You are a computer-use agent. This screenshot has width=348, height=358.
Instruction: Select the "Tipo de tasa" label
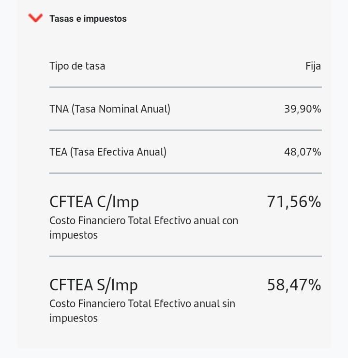[77, 66]
